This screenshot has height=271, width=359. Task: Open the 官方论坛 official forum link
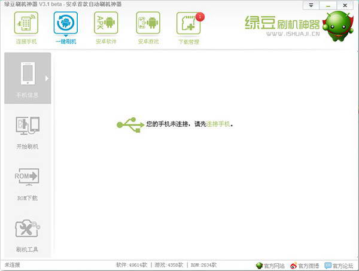(x=339, y=266)
